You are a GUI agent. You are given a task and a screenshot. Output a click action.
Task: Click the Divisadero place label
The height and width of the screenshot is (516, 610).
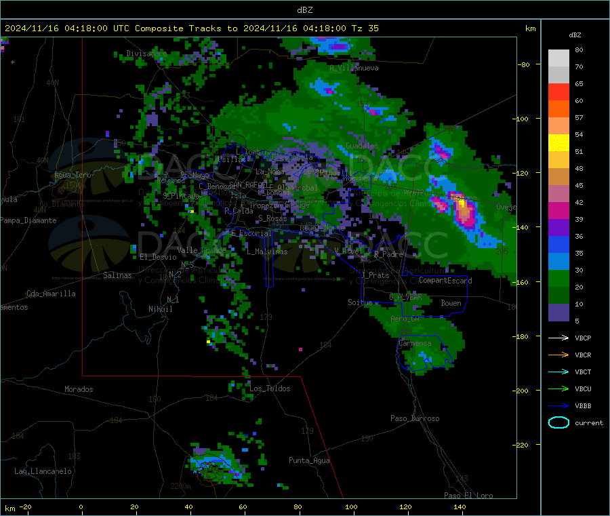coord(146,54)
